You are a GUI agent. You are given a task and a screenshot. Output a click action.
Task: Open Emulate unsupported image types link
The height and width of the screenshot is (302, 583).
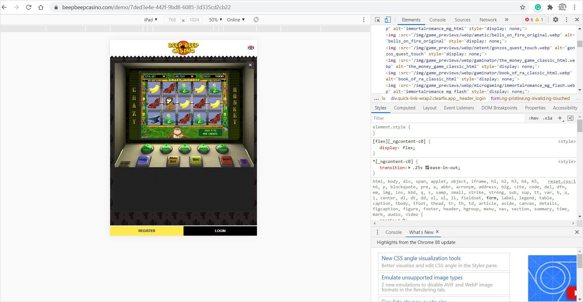(422, 278)
